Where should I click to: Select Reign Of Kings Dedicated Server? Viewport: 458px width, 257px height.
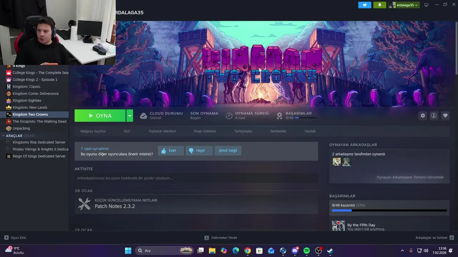click(x=34, y=156)
